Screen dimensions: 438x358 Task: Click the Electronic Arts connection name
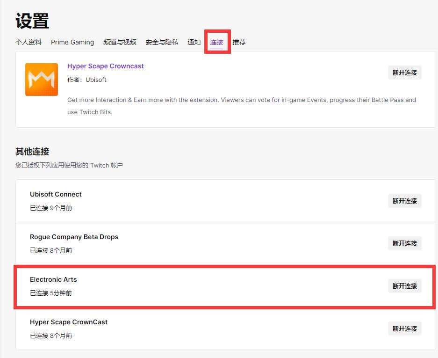[53, 279]
